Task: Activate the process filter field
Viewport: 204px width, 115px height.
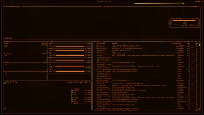Action: 102,42
